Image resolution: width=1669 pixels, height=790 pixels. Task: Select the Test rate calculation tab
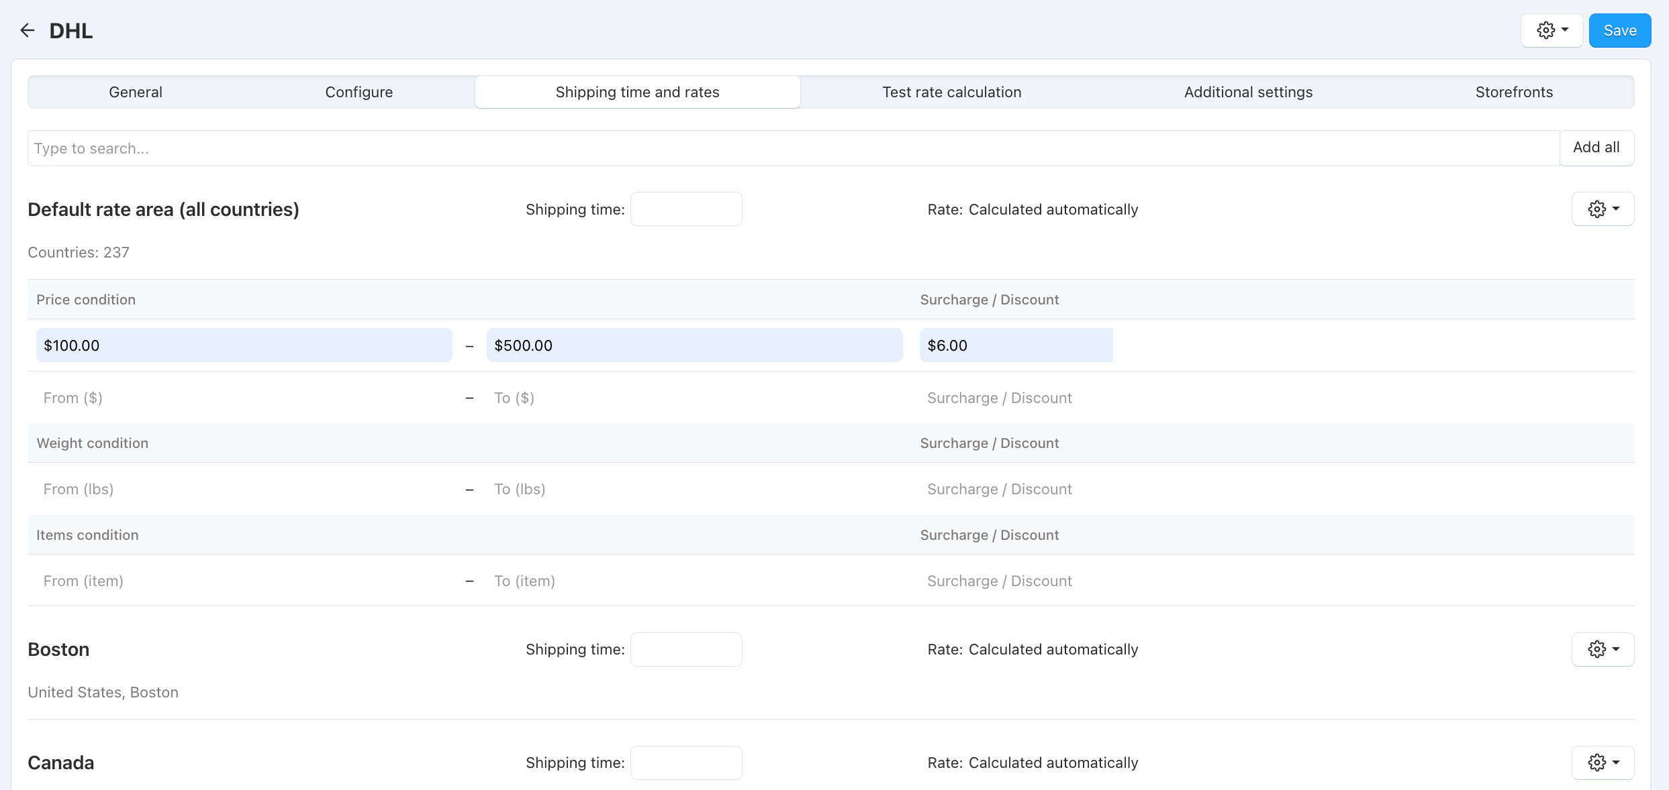[951, 92]
